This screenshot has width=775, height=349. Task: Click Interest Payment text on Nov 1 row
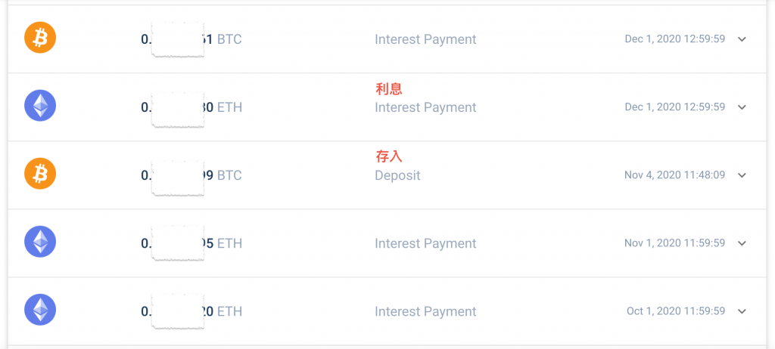pos(425,243)
